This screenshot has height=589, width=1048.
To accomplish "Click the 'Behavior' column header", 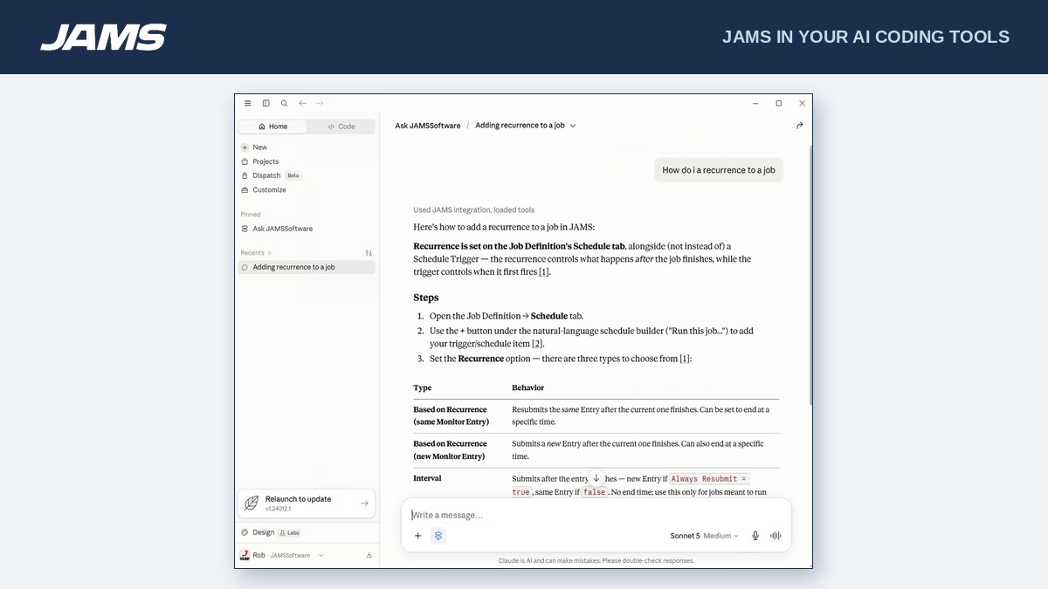I will (528, 387).
